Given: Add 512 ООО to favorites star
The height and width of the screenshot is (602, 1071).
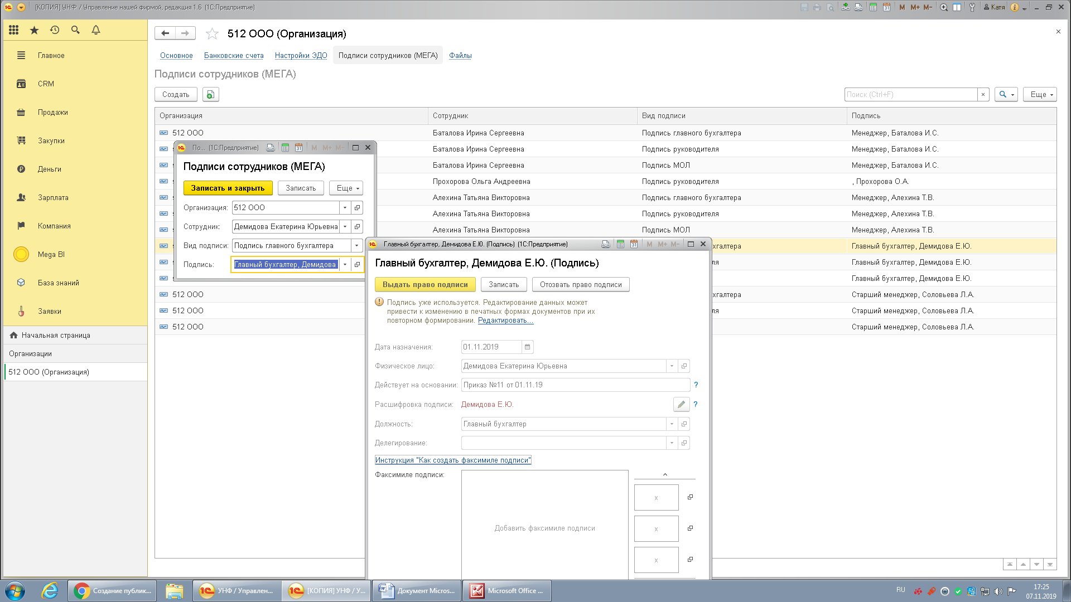Looking at the screenshot, I should click(212, 34).
